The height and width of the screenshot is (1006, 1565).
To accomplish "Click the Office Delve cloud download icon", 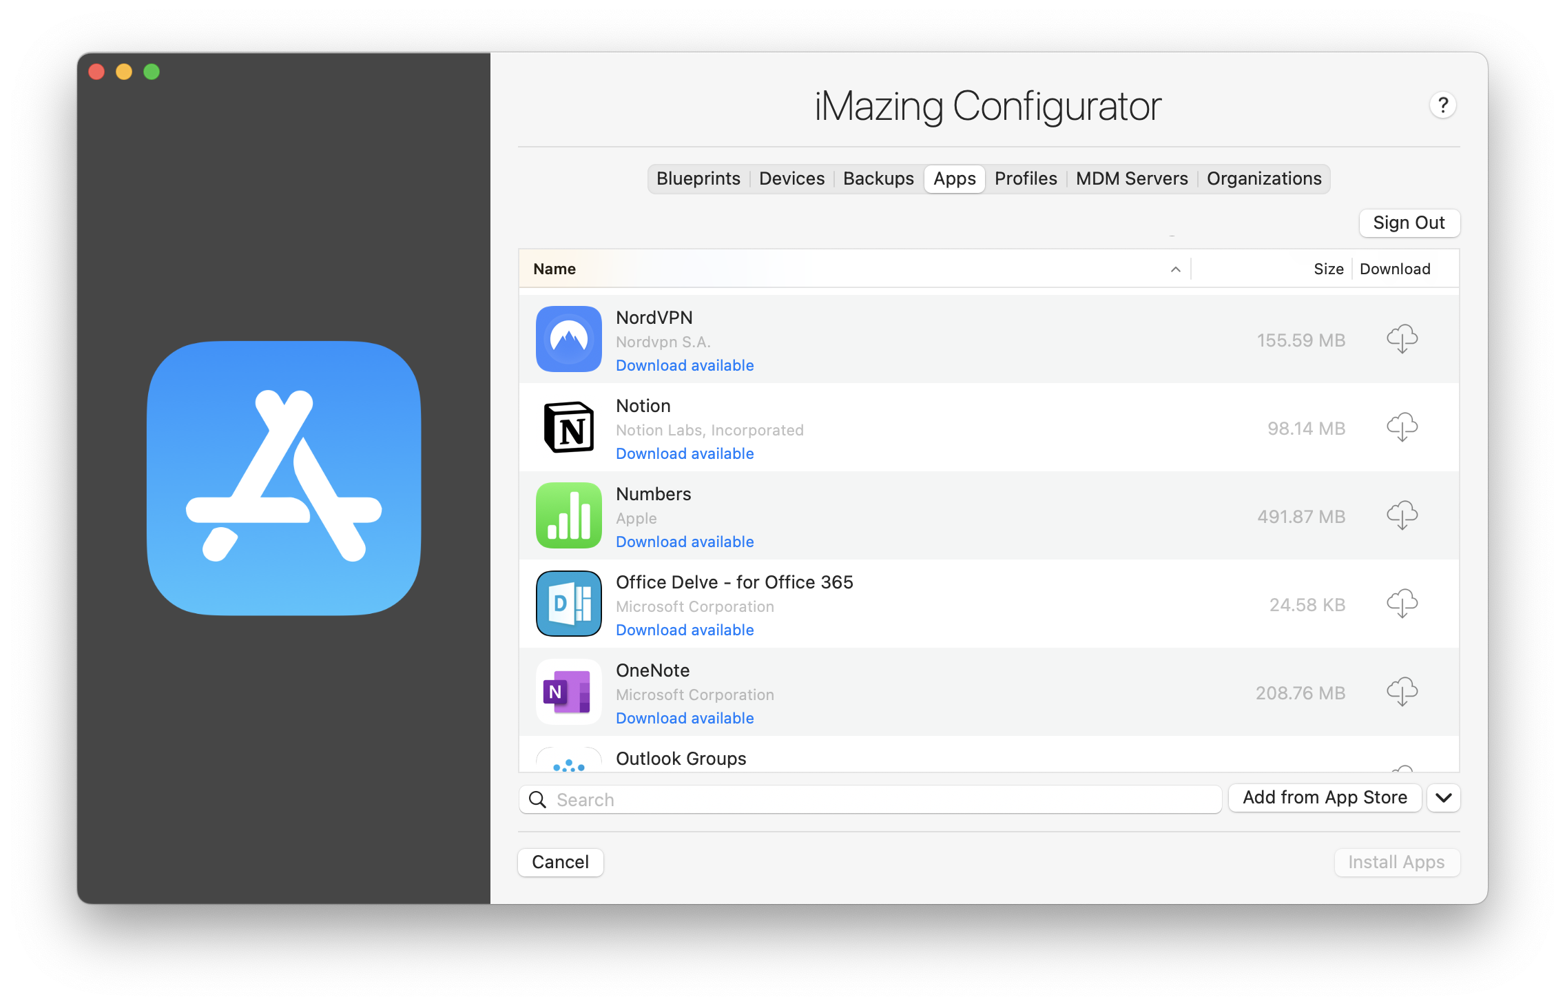I will 1402,604.
